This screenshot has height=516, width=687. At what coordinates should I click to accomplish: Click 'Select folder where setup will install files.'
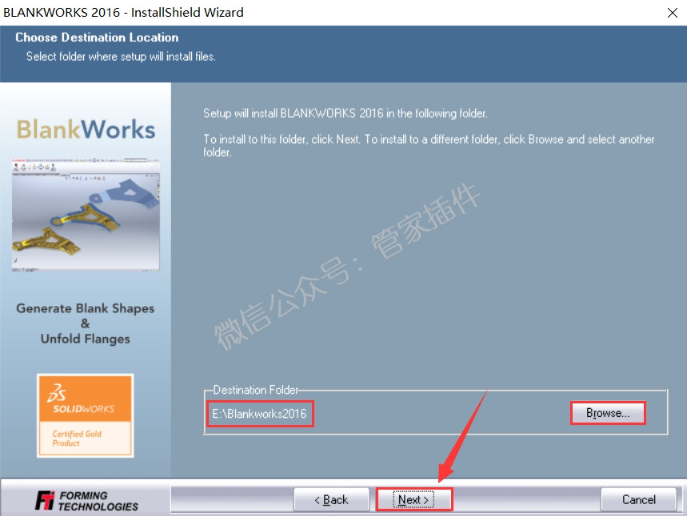[121, 57]
